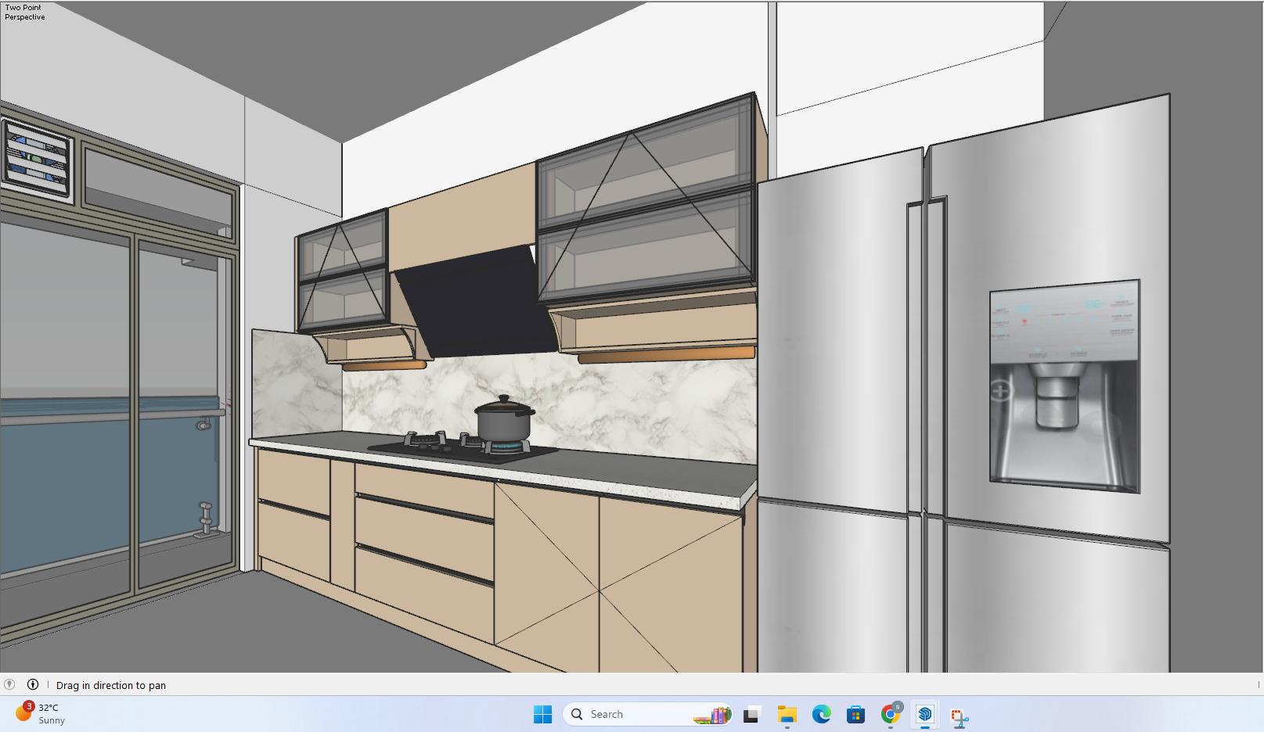This screenshot has height=732, width=1264.
Task: Click the geo-location icon in status bar
Action: 9,684
